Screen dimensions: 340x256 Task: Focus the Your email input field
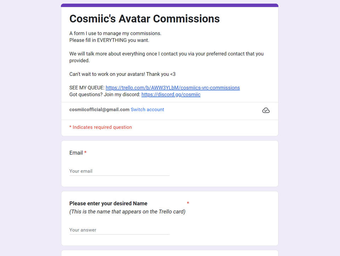119,171
